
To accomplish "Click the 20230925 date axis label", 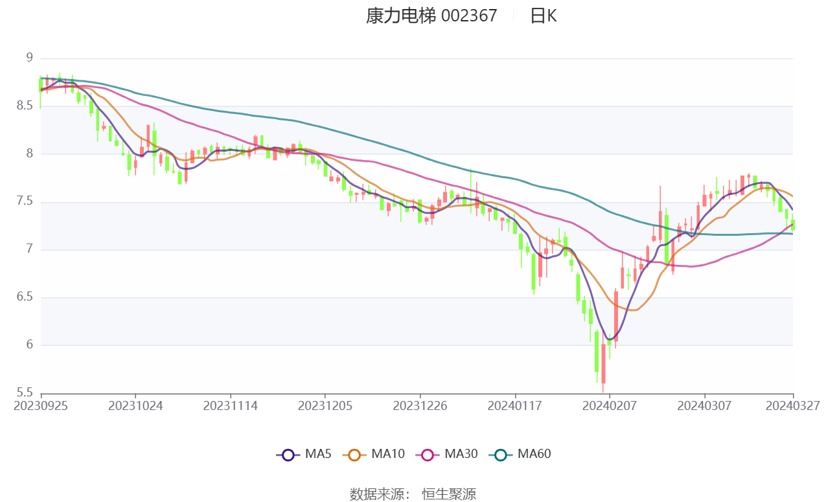I will pos(41,405).
